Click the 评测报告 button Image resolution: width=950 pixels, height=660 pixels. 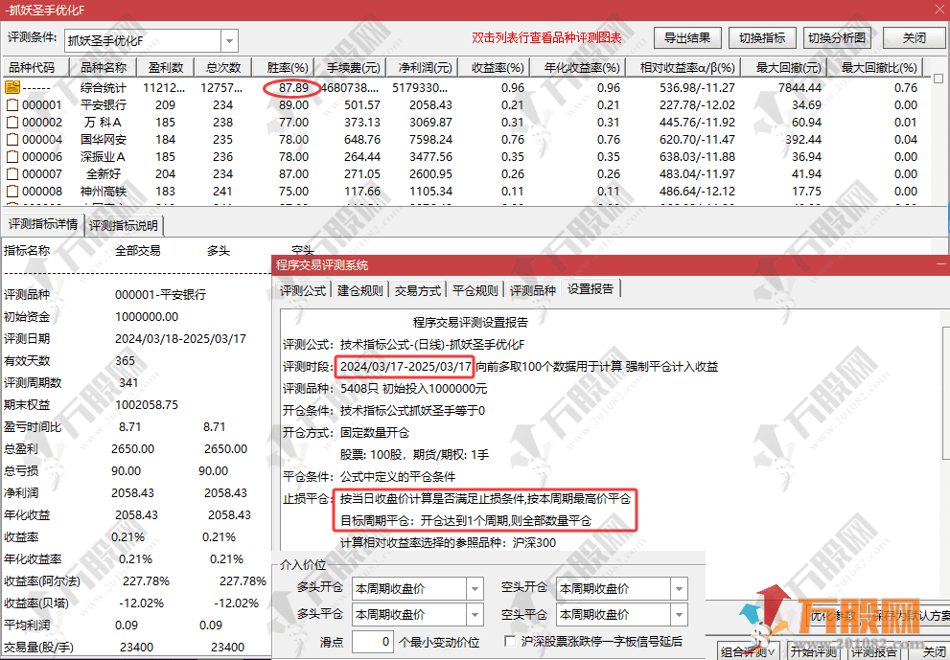click(873, 651)
